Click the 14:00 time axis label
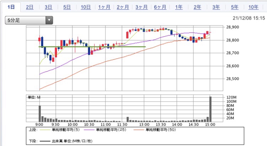This screenshot has width=267, height=146. (177, 125)
